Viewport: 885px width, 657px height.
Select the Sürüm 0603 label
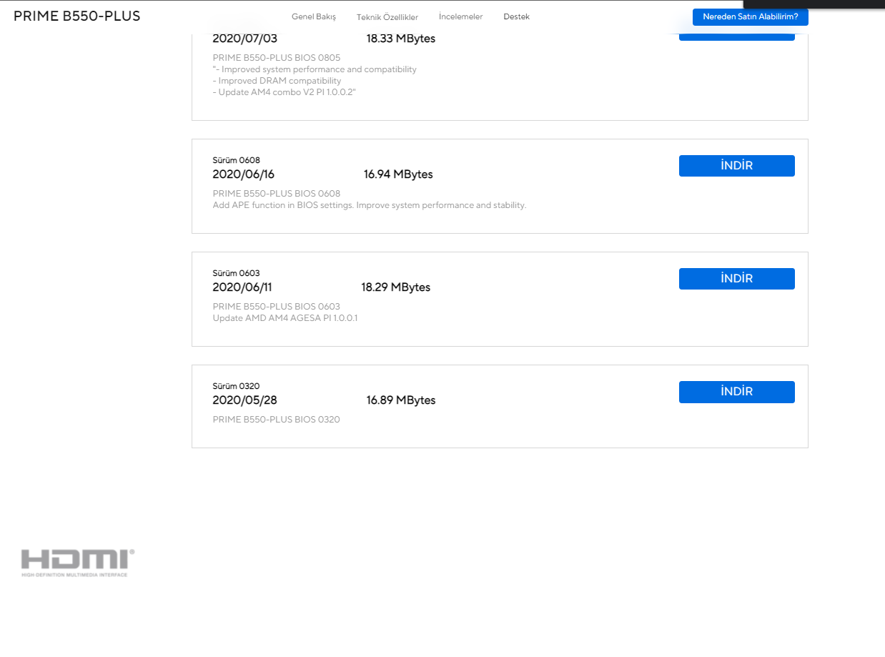(x=237, y=273)
